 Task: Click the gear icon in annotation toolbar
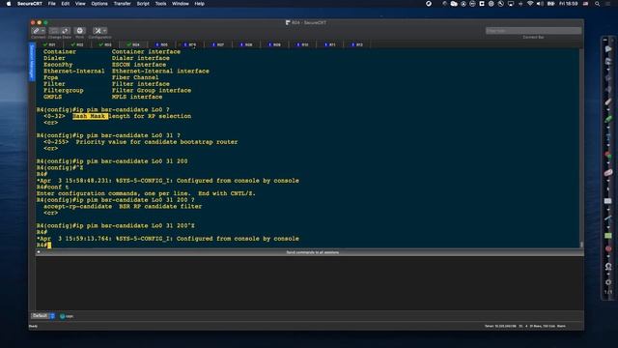(x=608, y=282)
